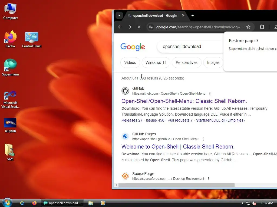Select Microsoft Visual Studio desktop shortcut
The height and width of the screenshot is (207, 277).
tap(11, 100)
